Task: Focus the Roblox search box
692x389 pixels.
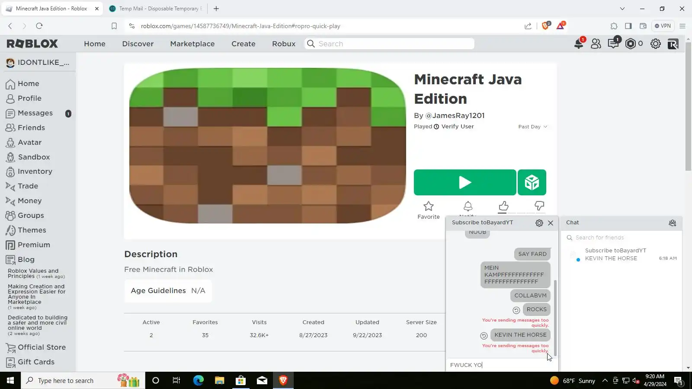Action: click(390, 44)
